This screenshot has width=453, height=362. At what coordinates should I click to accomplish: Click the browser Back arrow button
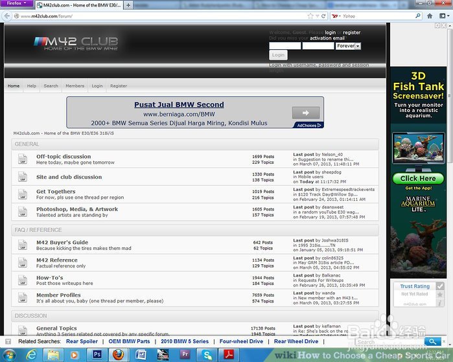(x=7, y=16)
